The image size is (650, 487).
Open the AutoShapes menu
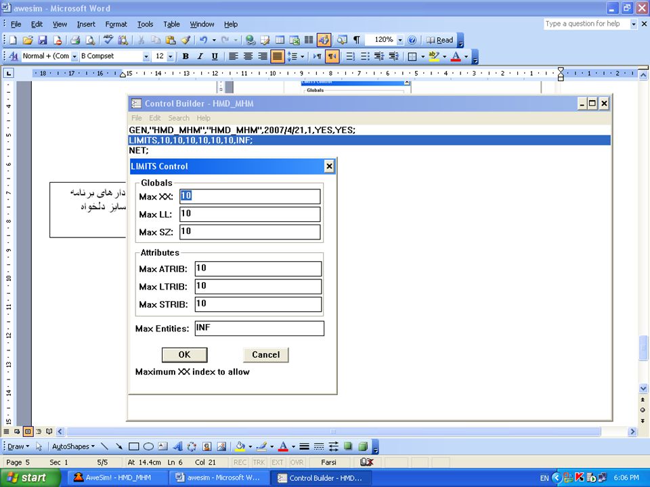pyautogui.click(x=73, y=446)
